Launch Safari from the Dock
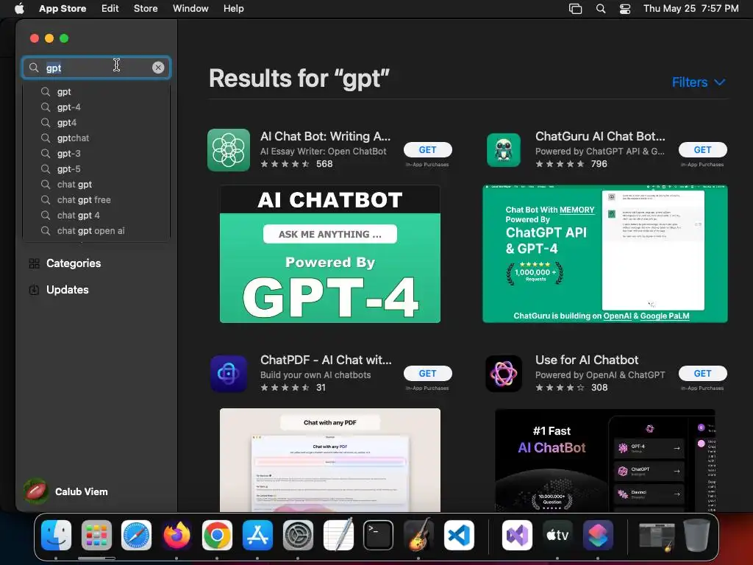 (x=136, y=536)
